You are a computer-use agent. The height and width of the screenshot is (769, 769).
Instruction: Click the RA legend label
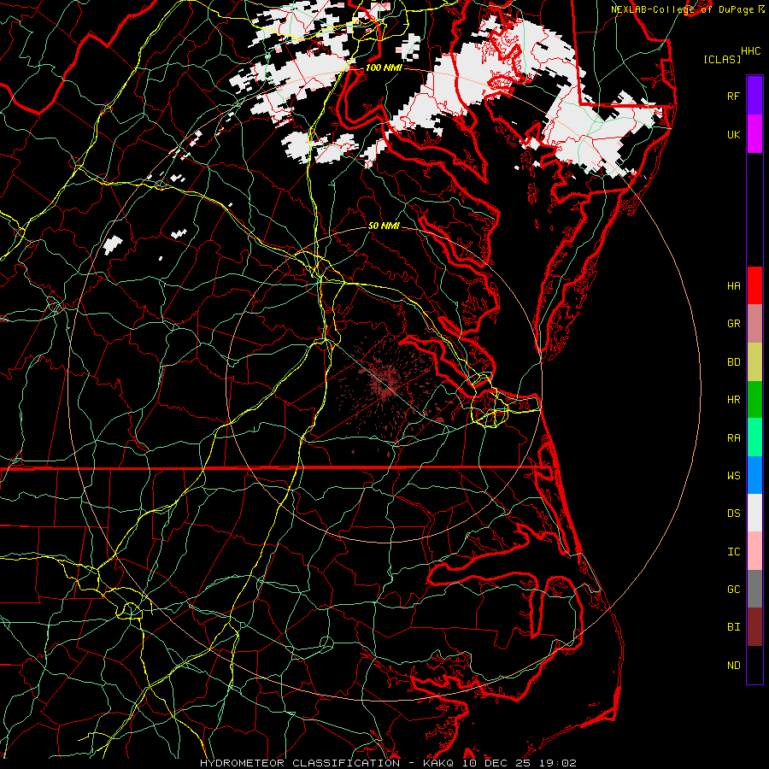(733, 438)
